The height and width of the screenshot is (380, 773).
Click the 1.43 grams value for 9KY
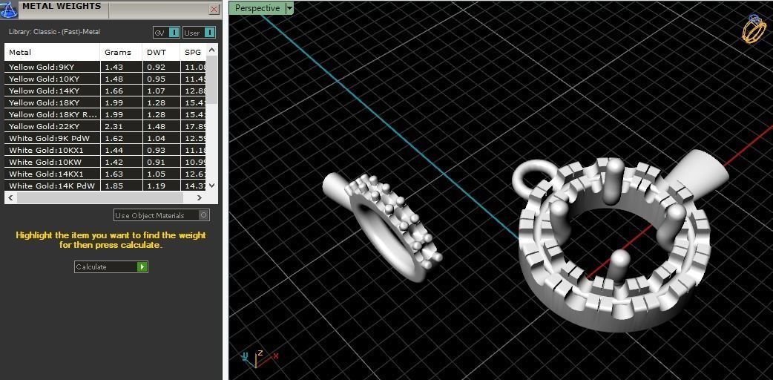coord(114,67)
